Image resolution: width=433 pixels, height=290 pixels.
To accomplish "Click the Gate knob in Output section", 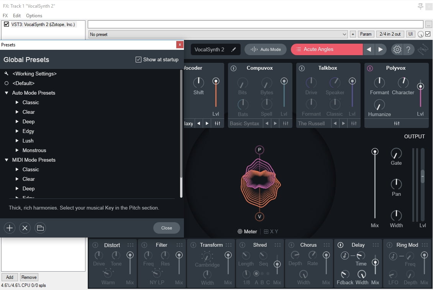I will point(396,154).
